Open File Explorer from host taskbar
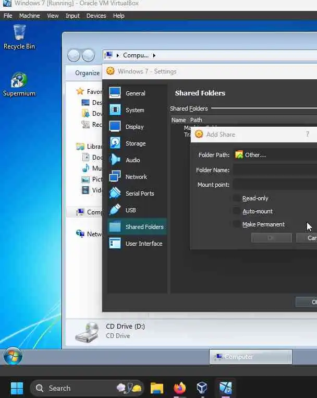Screen dimensions: 317x398 coord(157,388)
